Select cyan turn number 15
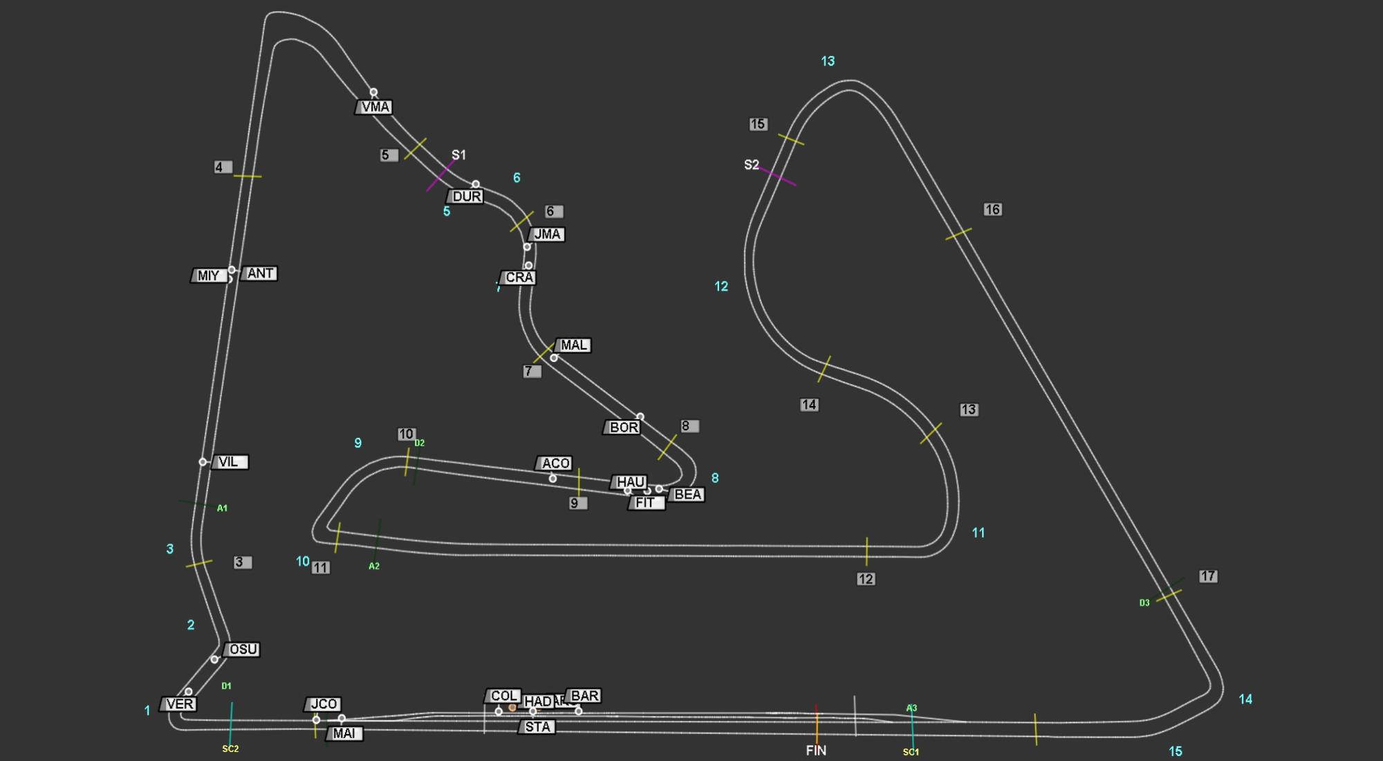The width and height of the screenshot is (1383, 761). pyautogui.click(x=1176, y=752)
